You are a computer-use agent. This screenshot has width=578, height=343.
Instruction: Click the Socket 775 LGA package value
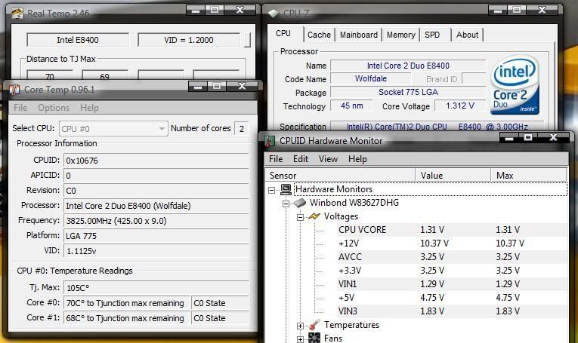pyautogui.click(x=408, y=92)
